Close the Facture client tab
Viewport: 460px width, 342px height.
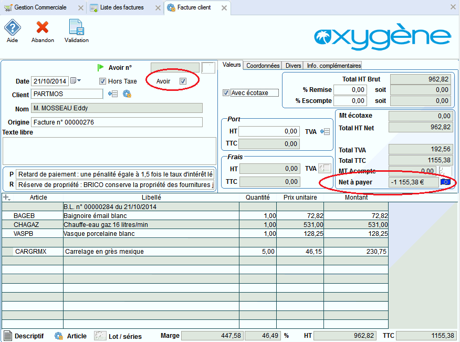(224, 8)
